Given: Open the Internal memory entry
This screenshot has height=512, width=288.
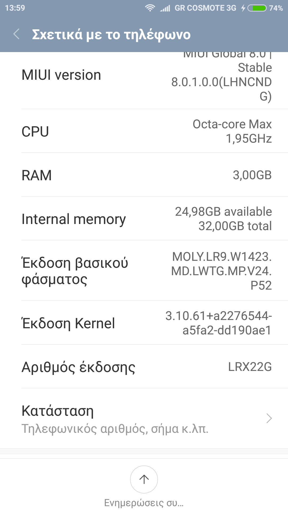Looking at the screenshot, I should tap(144, 219).
